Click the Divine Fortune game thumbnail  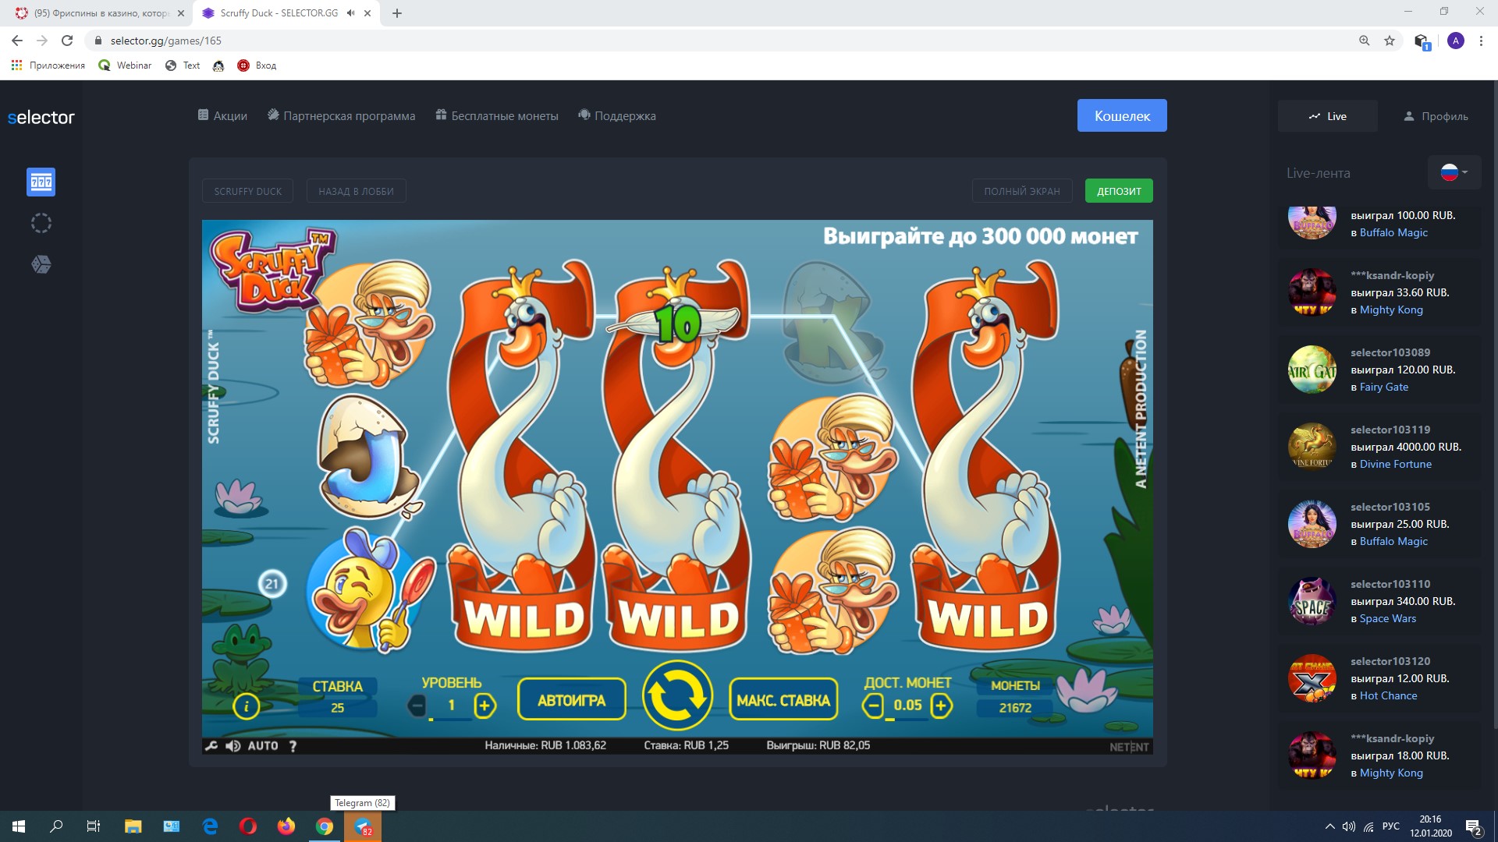click(x=1312, y=447)
